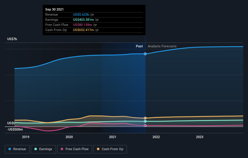The height and width of the screenshot is (158, 248).
Task: Toggle the Cash From Op legend button
Action: coord(110,149)
